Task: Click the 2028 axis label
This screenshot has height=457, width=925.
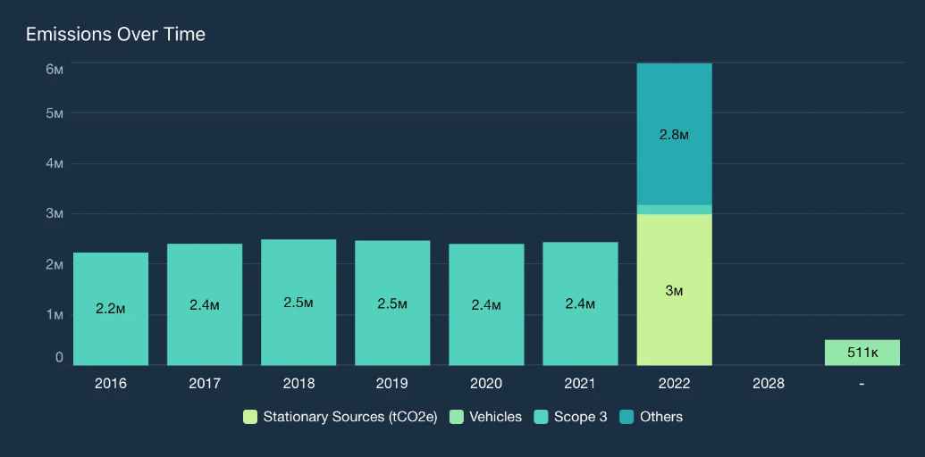Action: tap(769, 384)
